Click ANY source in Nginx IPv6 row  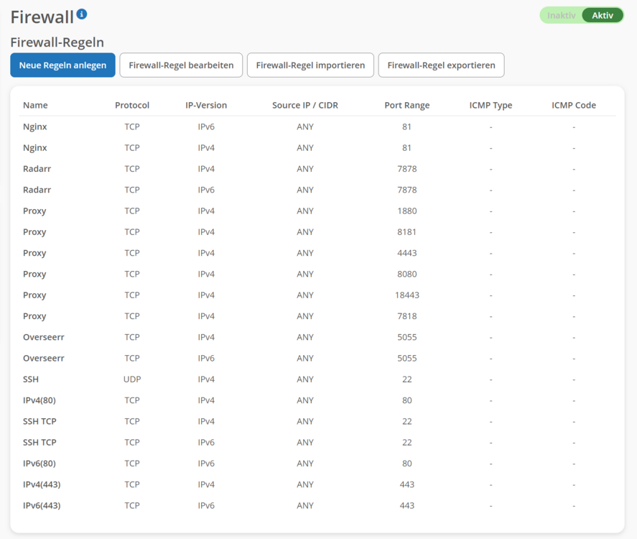305,126
